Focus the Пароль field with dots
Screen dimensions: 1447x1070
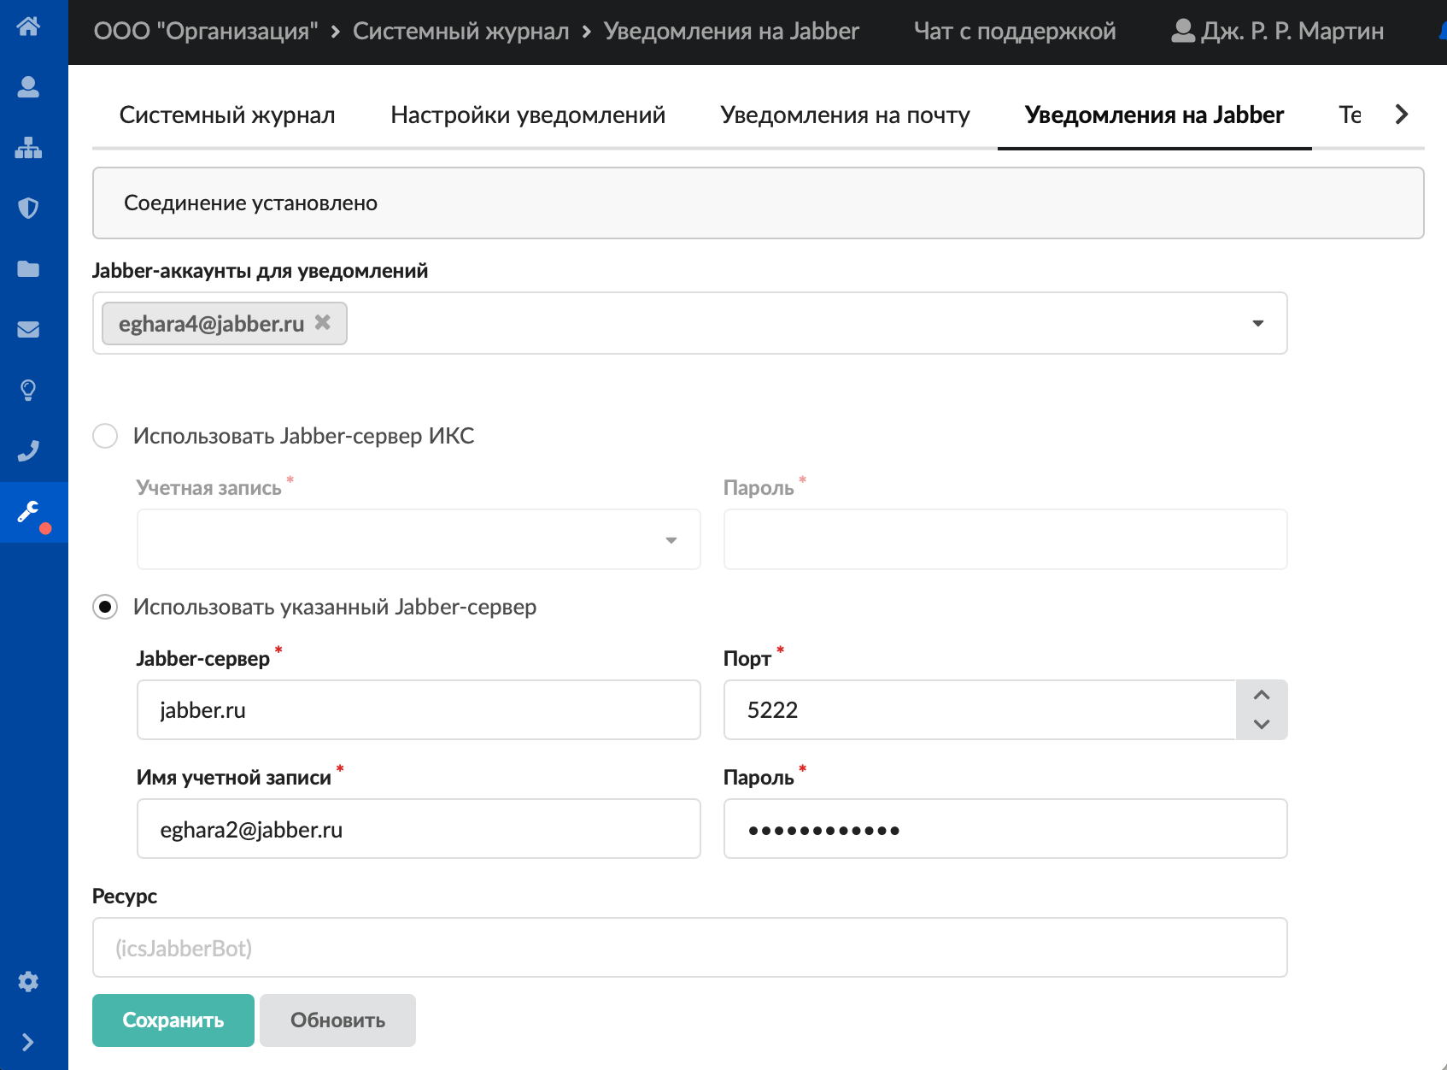(x=1005, y=829)
